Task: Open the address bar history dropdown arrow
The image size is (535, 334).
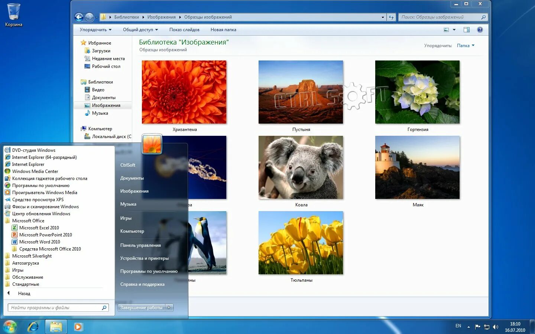Action: [x=383, y=17]
